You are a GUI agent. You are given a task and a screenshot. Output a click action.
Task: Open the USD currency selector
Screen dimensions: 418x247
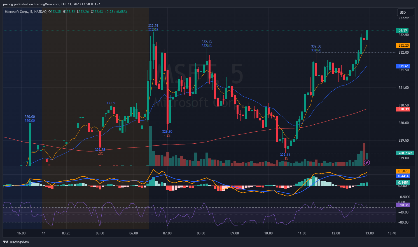pos(405,12)
